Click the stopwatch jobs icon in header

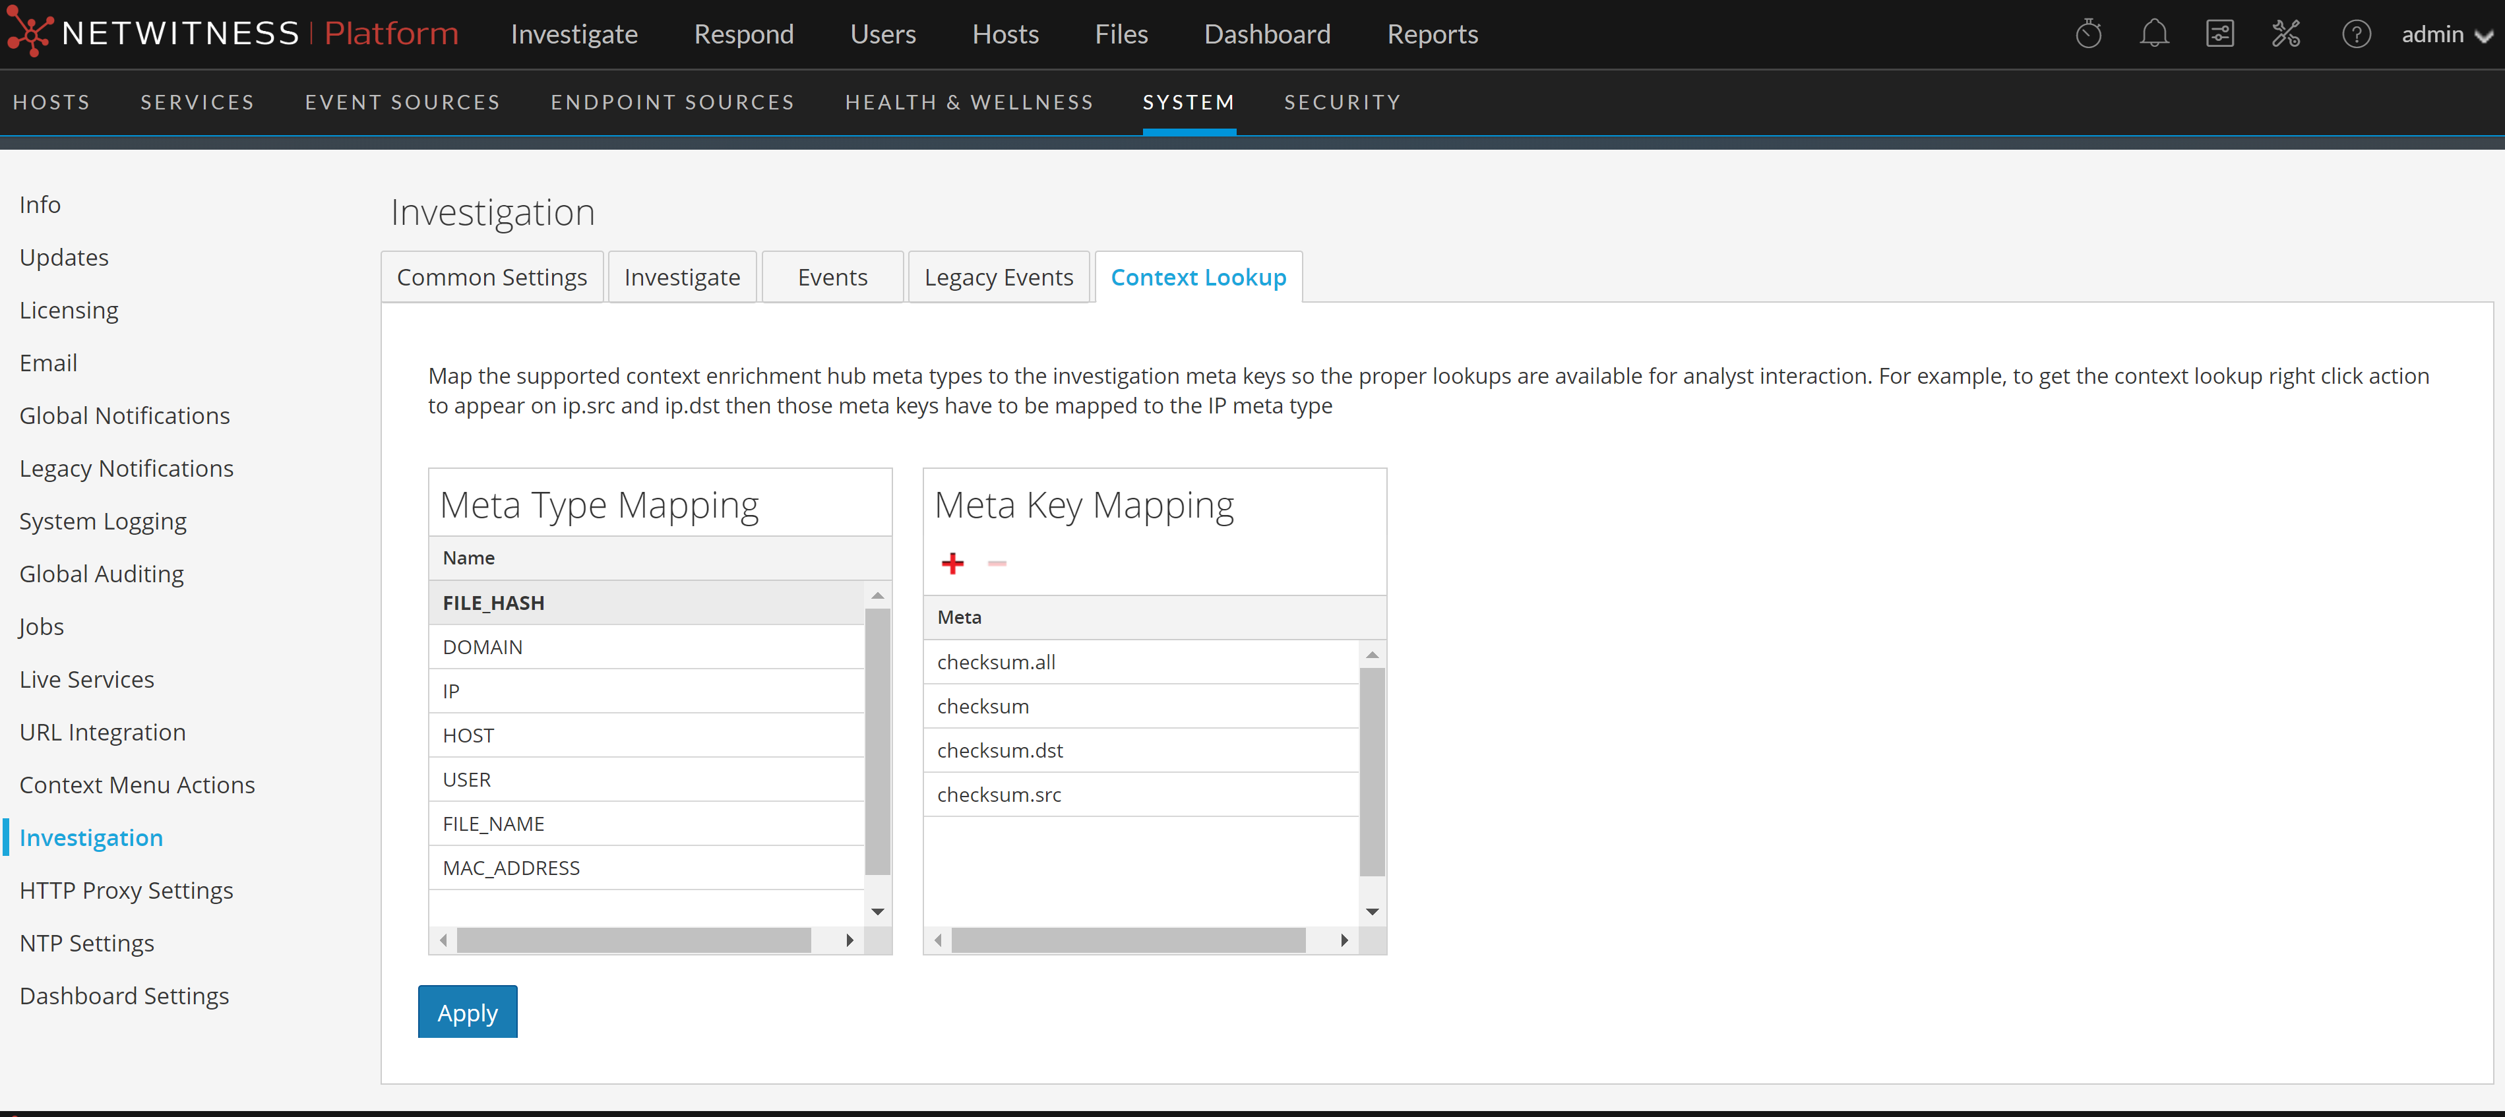(2087, 34)
